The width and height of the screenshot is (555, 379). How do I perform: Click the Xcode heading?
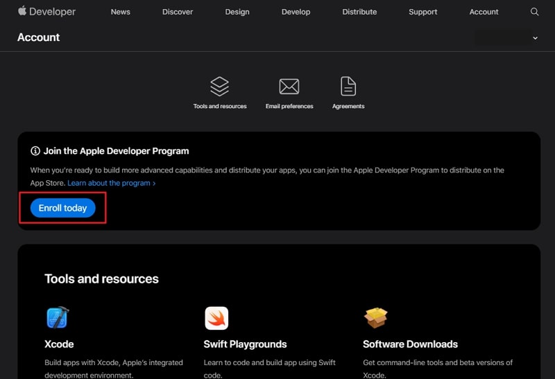click(59, 344)
